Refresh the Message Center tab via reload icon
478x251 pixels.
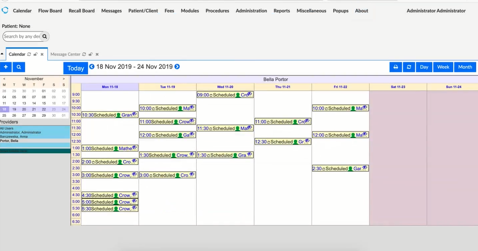pyautogui.click(x=84, y=54)
